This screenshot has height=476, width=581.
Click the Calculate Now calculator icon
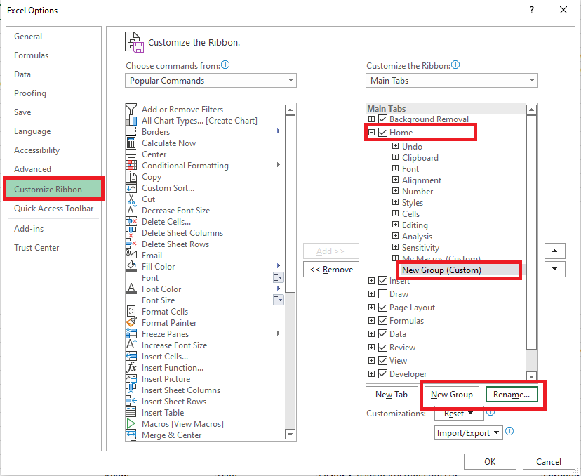click(x=131, y=143)
